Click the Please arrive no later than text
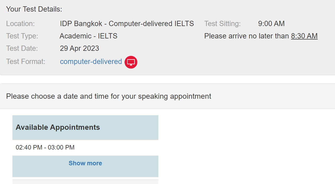Image resolution: width=335 pixels, height=184 pixels. pos(246,36)
